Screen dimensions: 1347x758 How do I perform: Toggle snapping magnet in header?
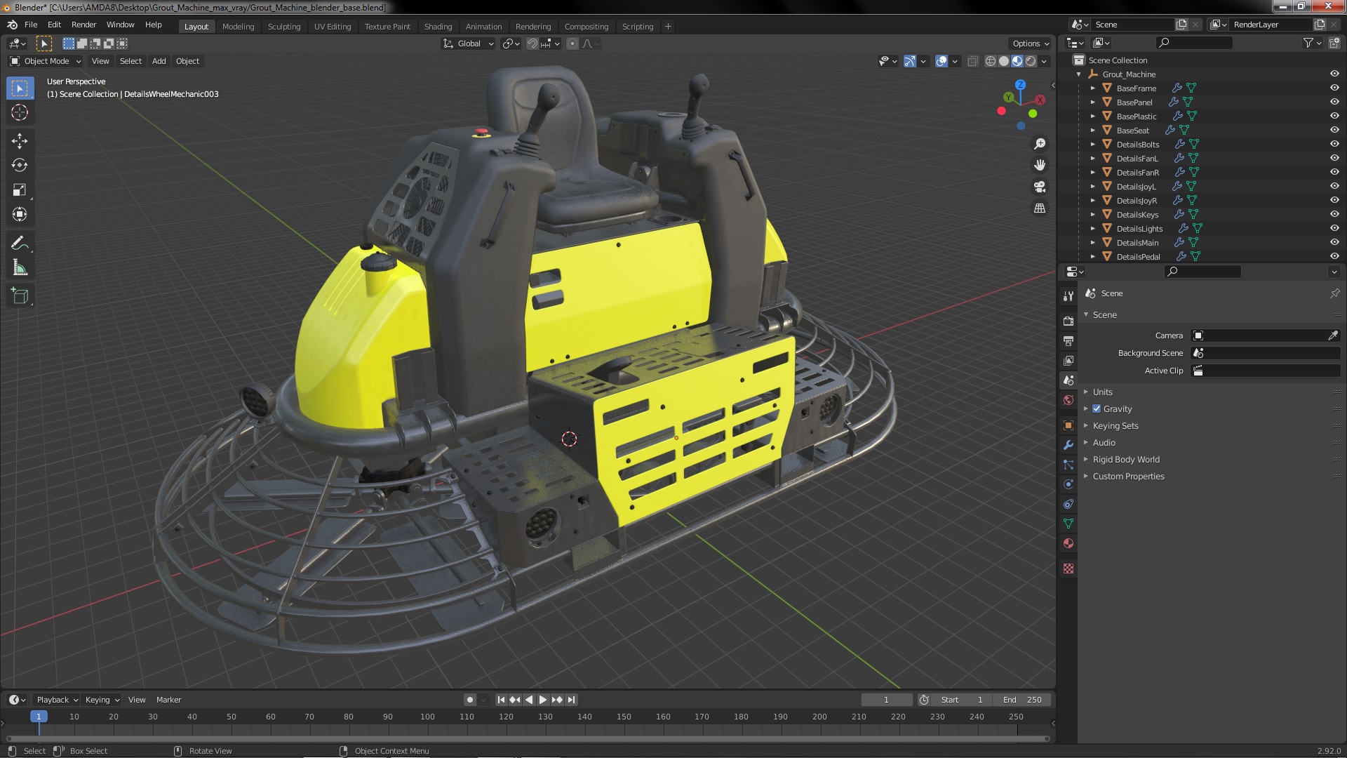point(533,44)
